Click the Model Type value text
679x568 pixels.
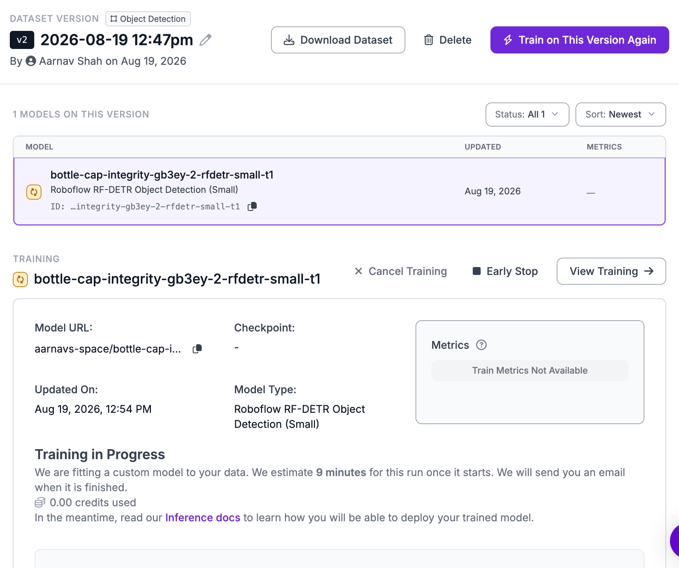[300, 417]
